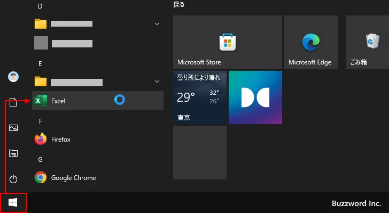Click the Firefox text label

[x=61, y=140]
